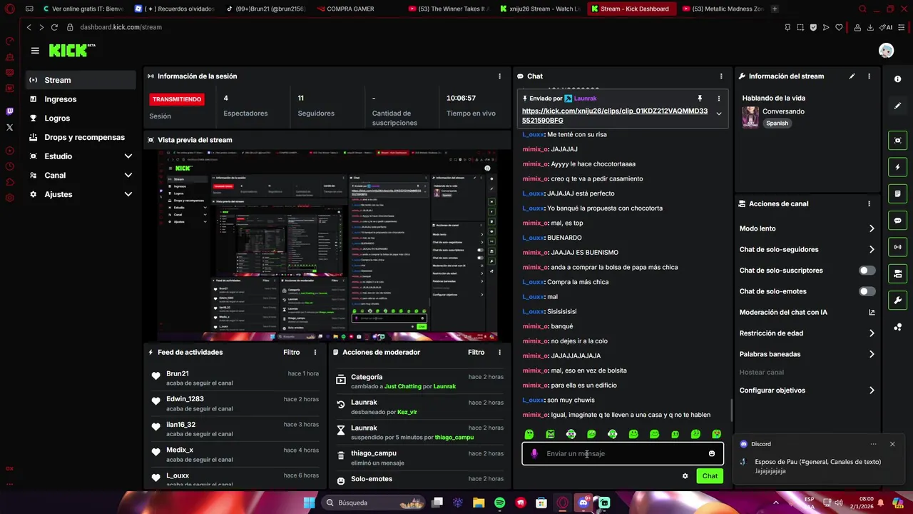Edit stream information with pencil icon

point(852,76)
